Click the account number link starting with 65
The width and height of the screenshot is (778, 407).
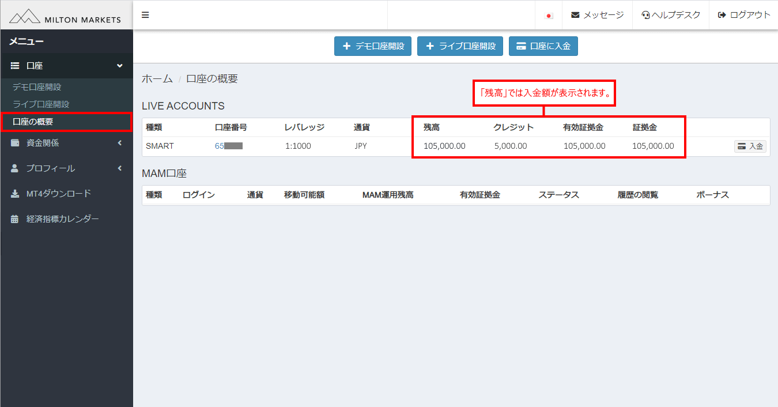(x=228, y=146)
